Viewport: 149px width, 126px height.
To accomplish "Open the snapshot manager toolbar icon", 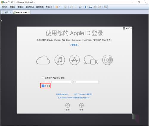I will pyautogui.click(x=80, y=7).
